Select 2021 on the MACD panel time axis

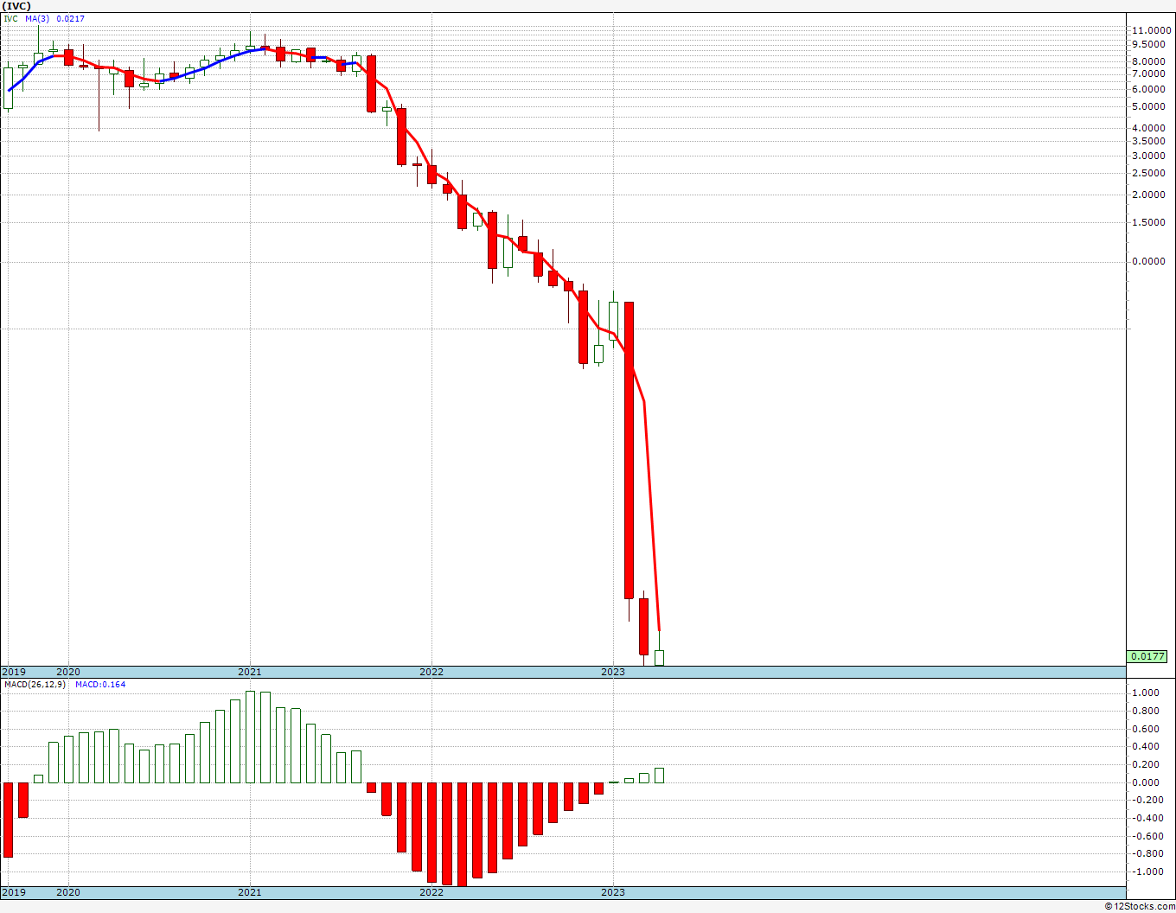point(249,892)
